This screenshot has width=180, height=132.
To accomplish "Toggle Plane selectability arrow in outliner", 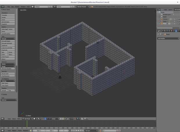I will [177, 23].
